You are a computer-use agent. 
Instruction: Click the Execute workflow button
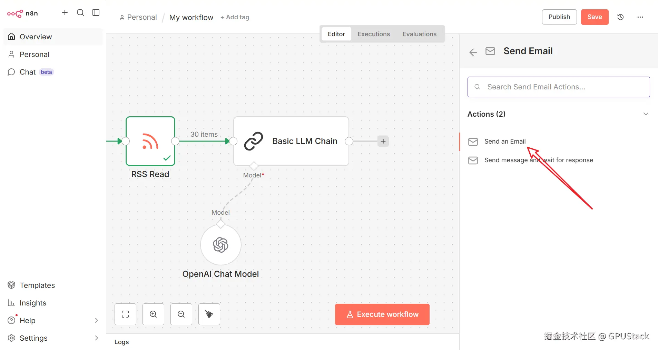pos(382,314)
